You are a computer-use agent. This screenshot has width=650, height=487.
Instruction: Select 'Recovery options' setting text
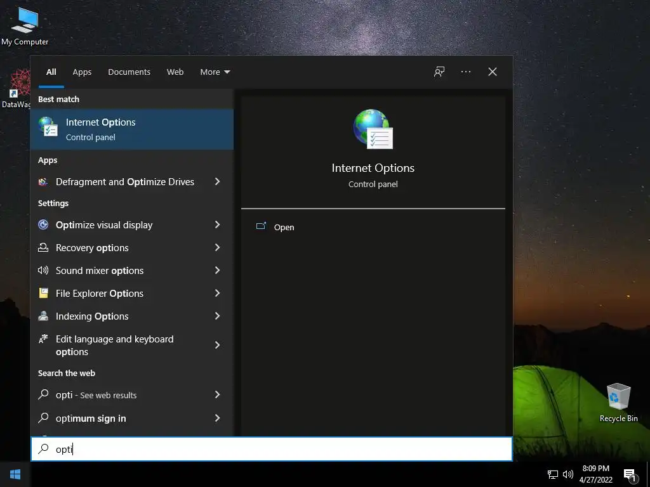coord(92,248)
